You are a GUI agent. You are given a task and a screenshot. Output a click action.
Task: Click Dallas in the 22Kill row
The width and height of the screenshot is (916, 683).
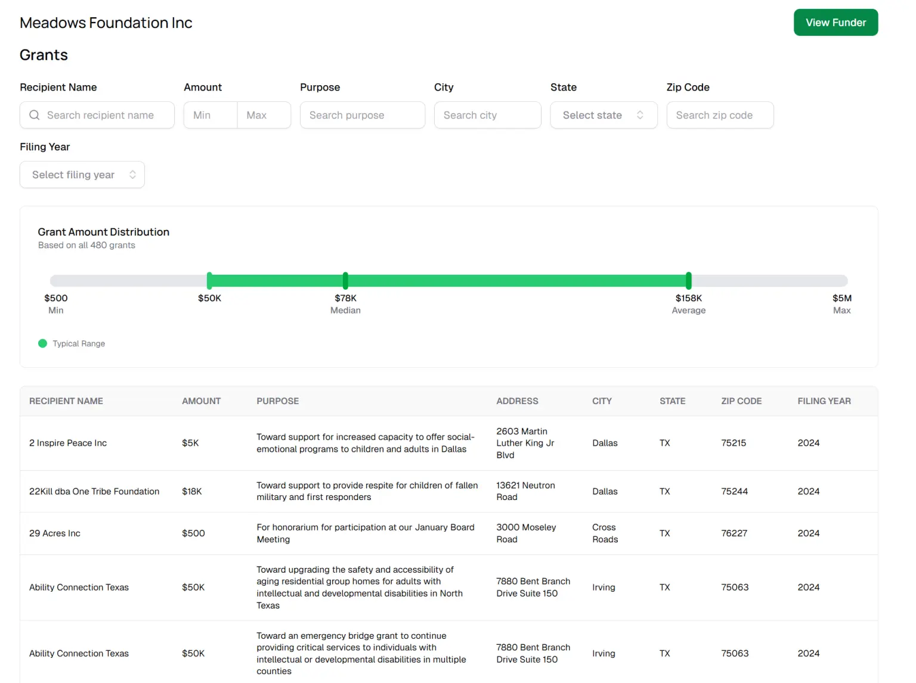point(605,492)
